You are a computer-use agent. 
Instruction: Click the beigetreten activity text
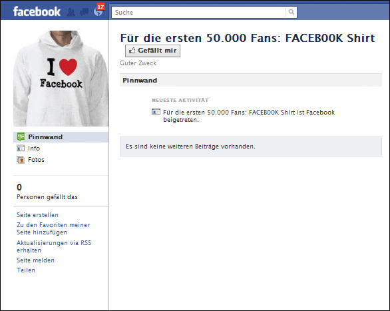coord(249,116)
